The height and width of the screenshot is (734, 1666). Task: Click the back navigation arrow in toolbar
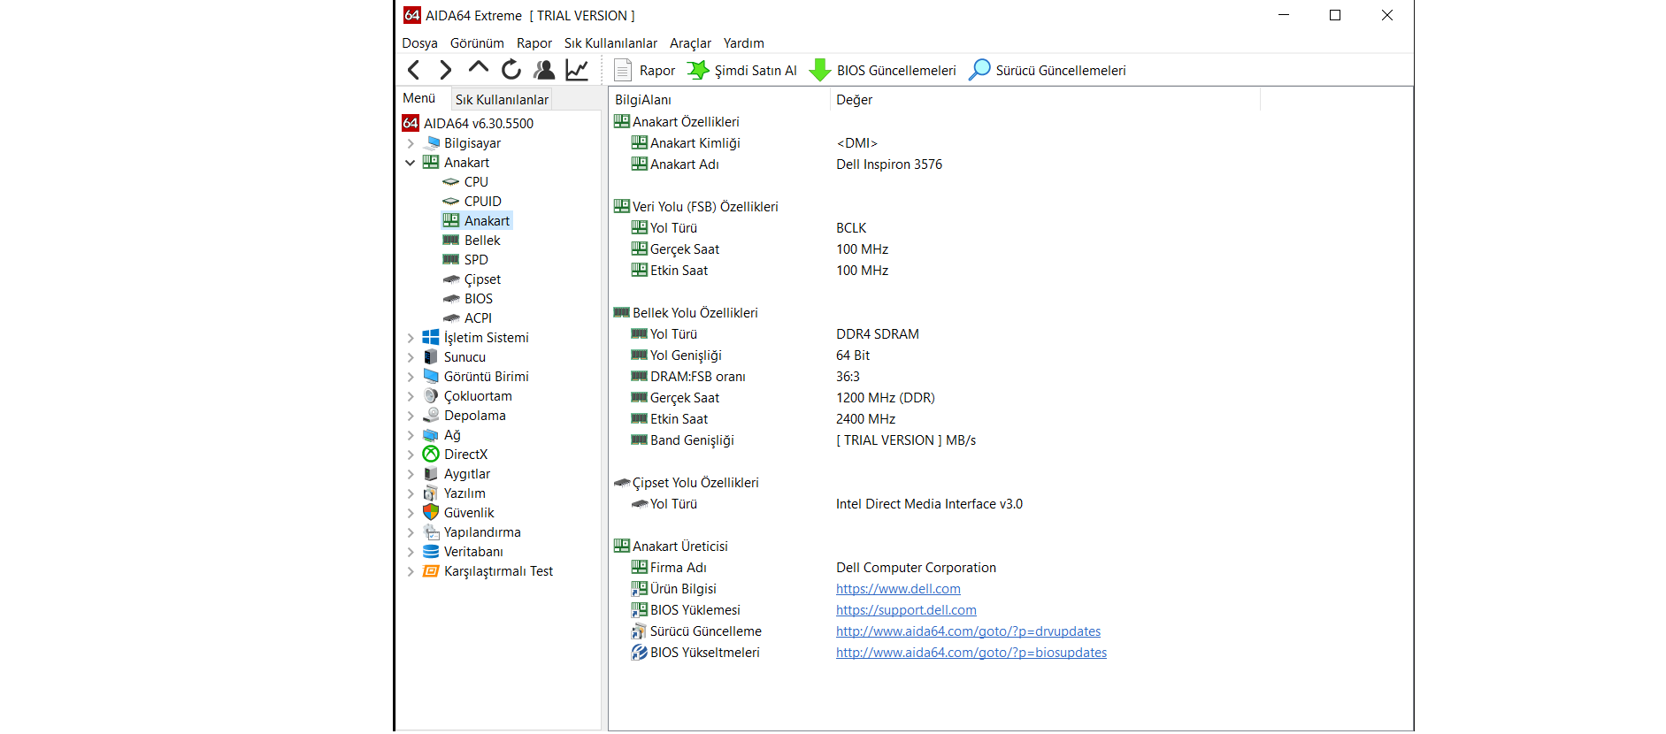pos(413,70)
